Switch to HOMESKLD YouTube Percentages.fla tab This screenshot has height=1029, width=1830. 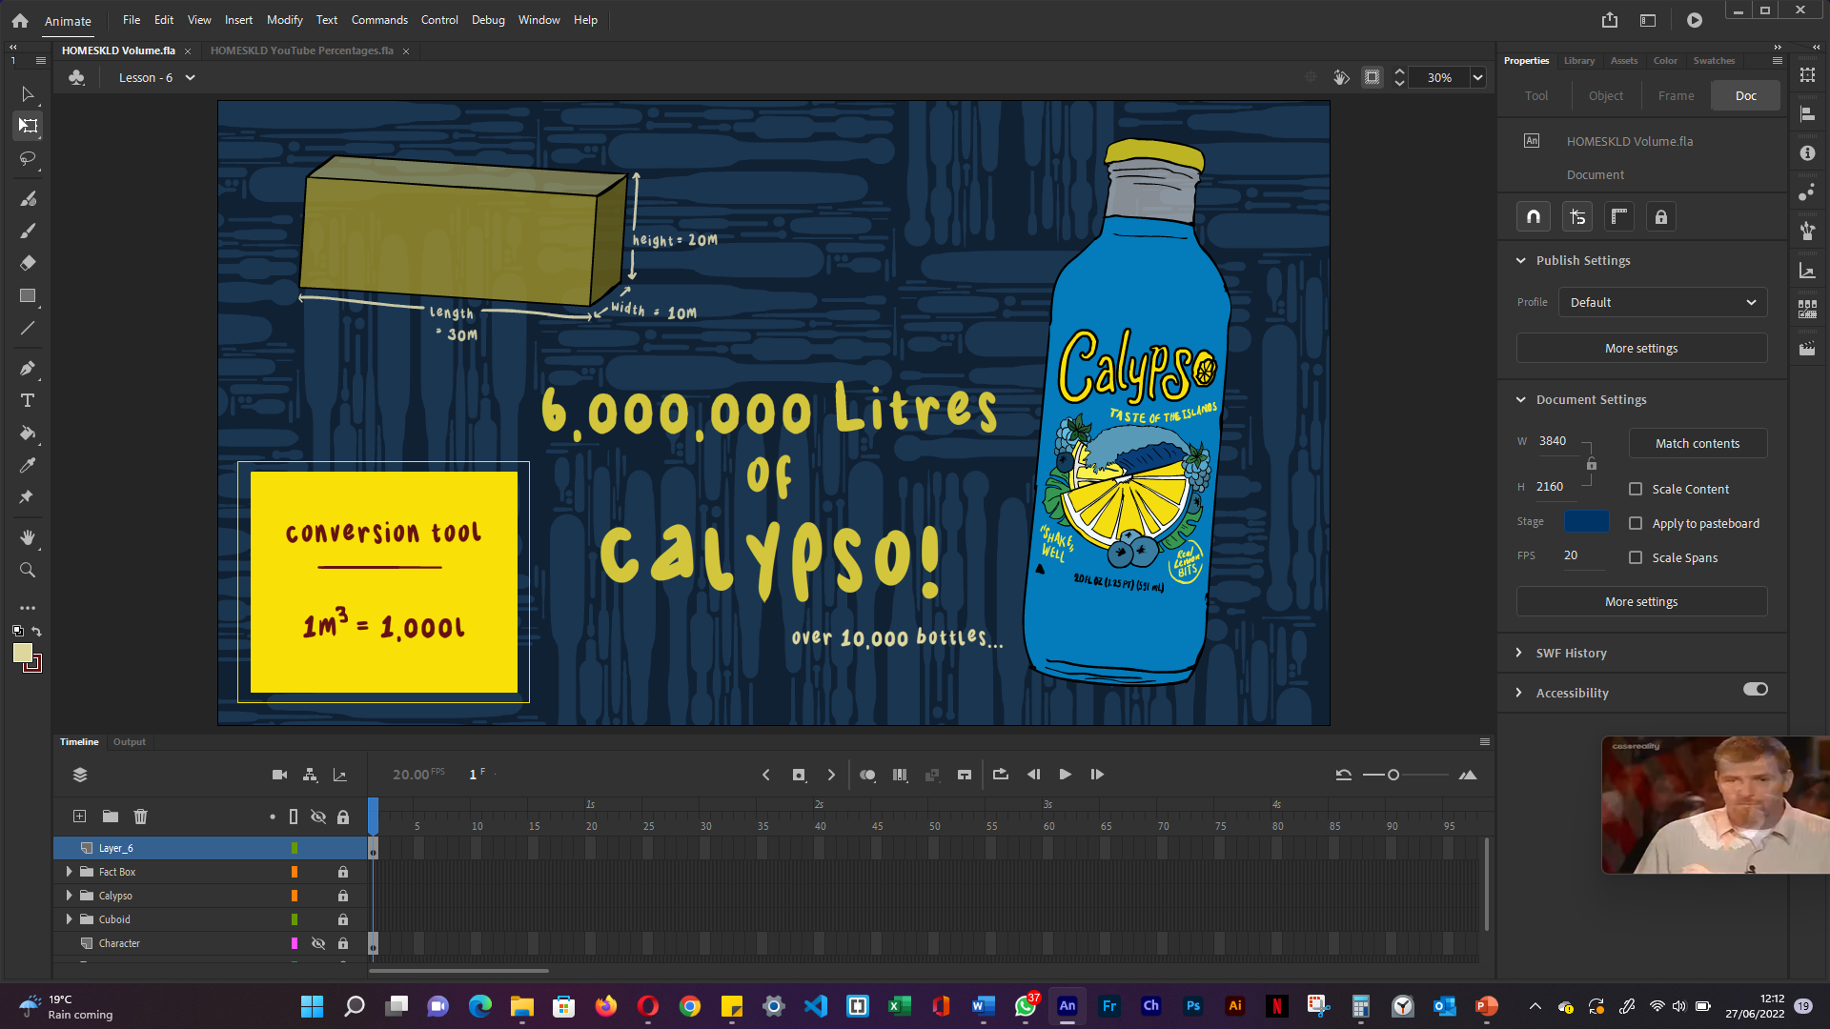[x=301, y=50]
